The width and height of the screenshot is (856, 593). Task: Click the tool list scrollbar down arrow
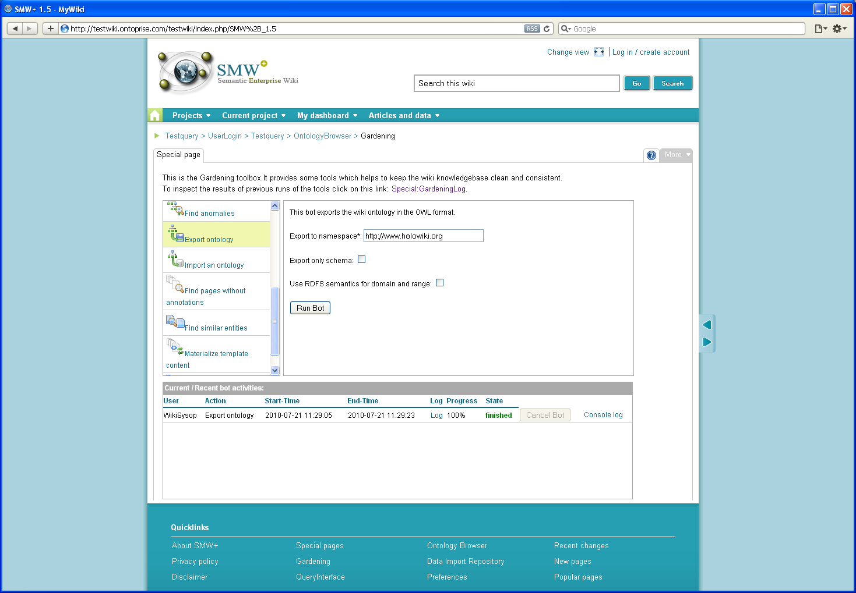point(275,370)
